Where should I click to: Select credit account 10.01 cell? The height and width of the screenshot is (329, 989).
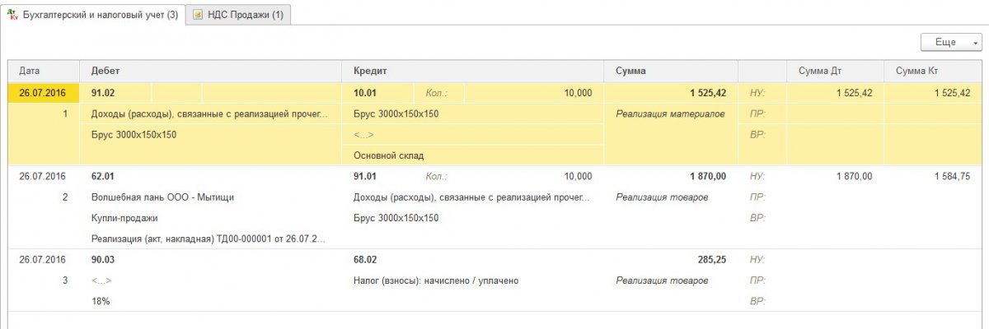coord(379,93)
